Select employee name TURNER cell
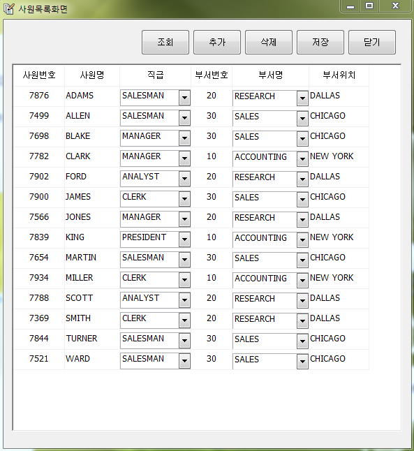Screen dimensions: 414x451 [92, 339]
